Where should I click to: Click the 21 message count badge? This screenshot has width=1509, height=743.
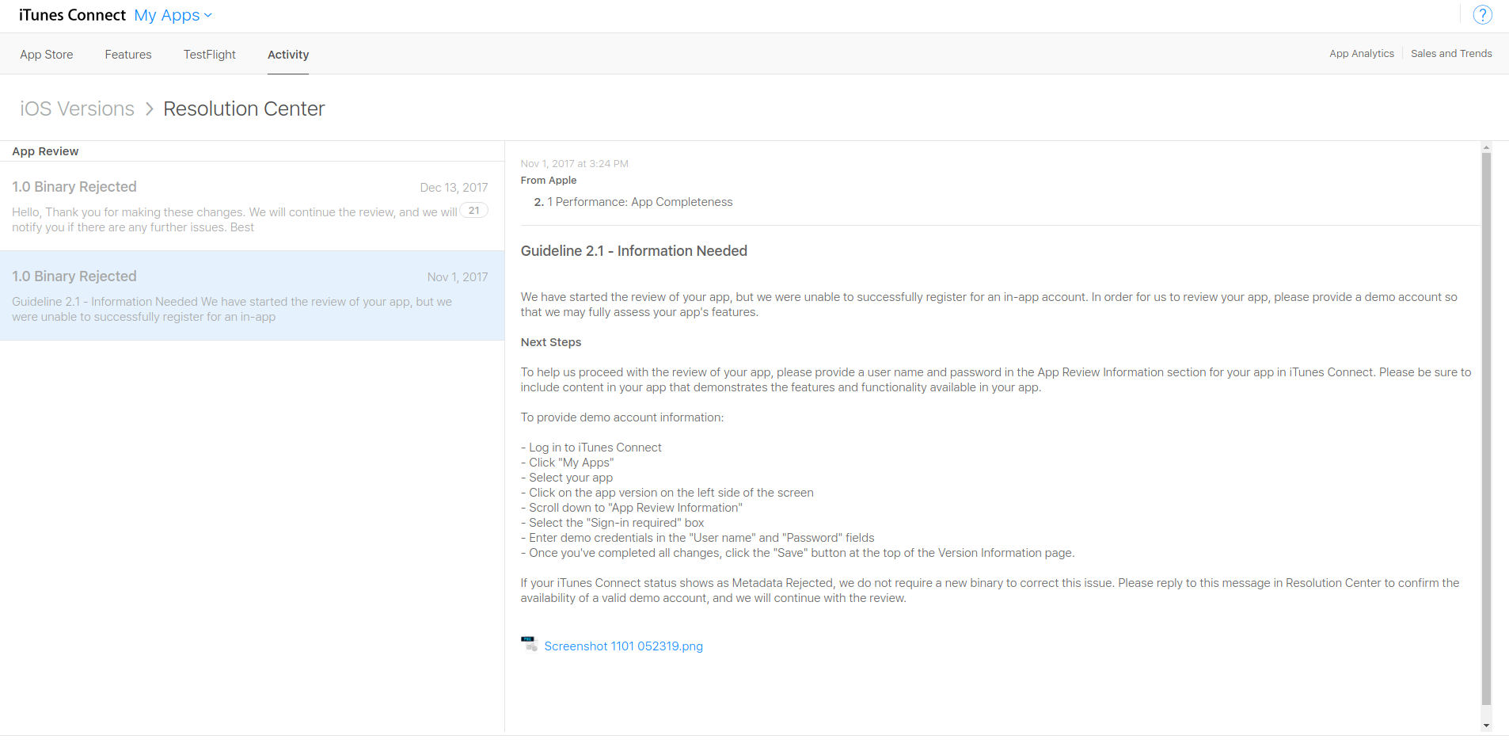(474, 211)
